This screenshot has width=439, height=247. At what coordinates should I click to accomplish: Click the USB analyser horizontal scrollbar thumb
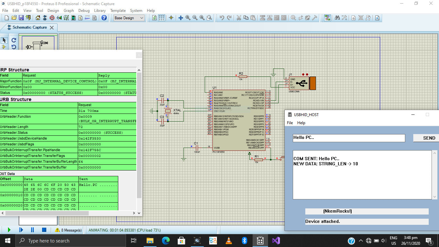click(47, 213)
